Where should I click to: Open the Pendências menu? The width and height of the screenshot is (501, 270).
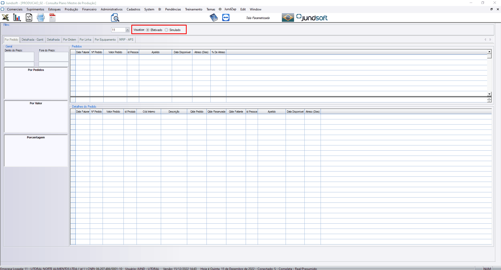[x=173, y=9]
